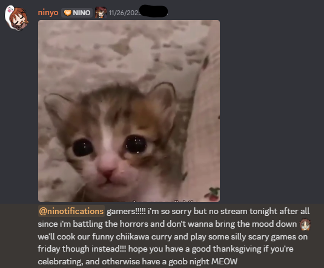
Task: Open the role icon beside the NINO tag
Action: pyautogui.click(x=101, y=12)
